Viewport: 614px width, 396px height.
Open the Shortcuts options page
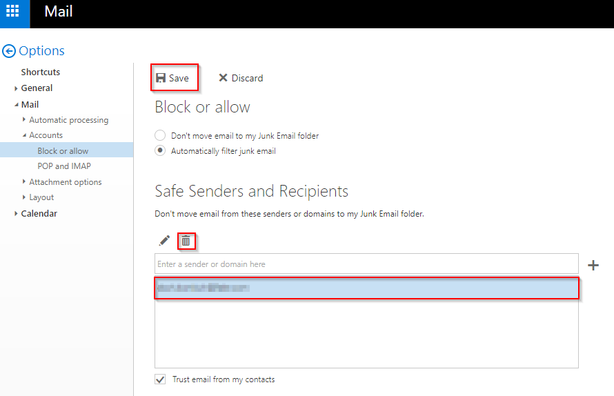(x=40, y=72)
